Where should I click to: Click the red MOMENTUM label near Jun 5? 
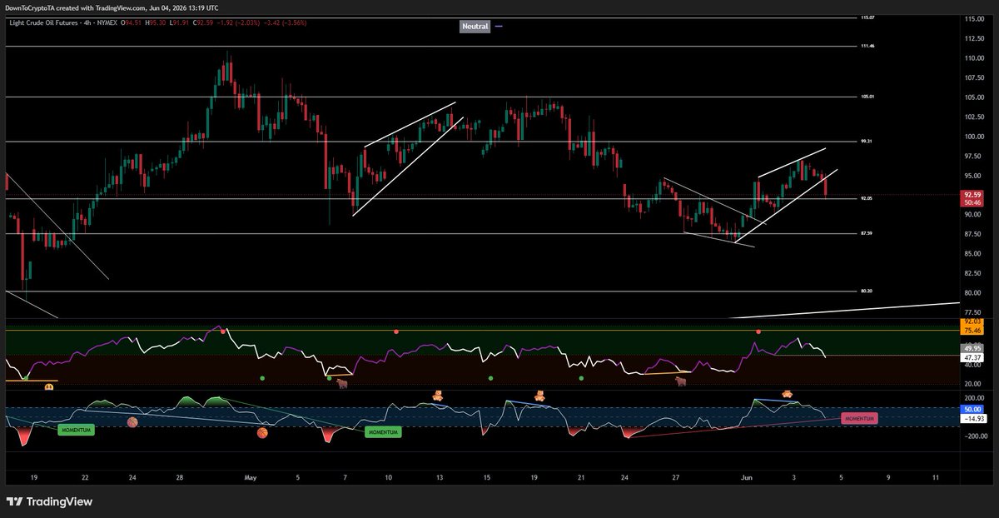coord(859,419)
